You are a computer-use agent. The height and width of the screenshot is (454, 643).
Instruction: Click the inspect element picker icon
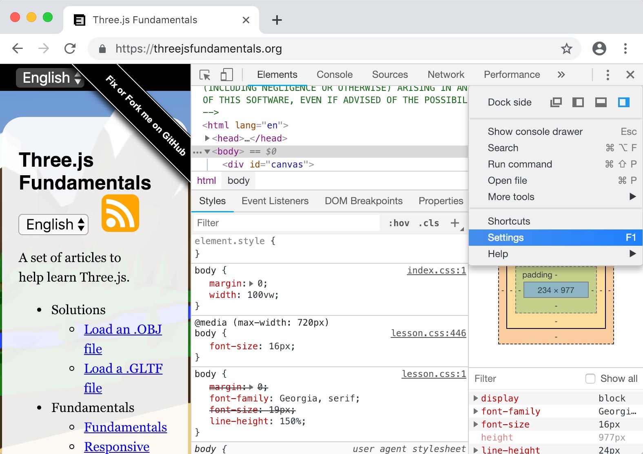click(205, 75)
